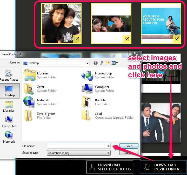This screenshot has height=175, width=187.
Task: Click the Up One Level icon
Action: pyautogui.click(x=102, y=63)
